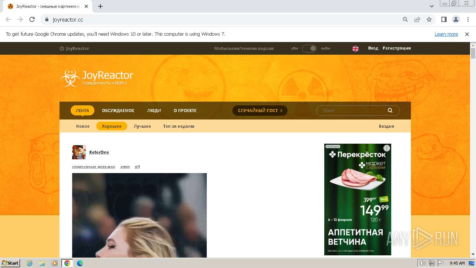The height and width of the screenshot is (268, 476).
Task: Go back with the browser back arrow
Action: (8, 19)
